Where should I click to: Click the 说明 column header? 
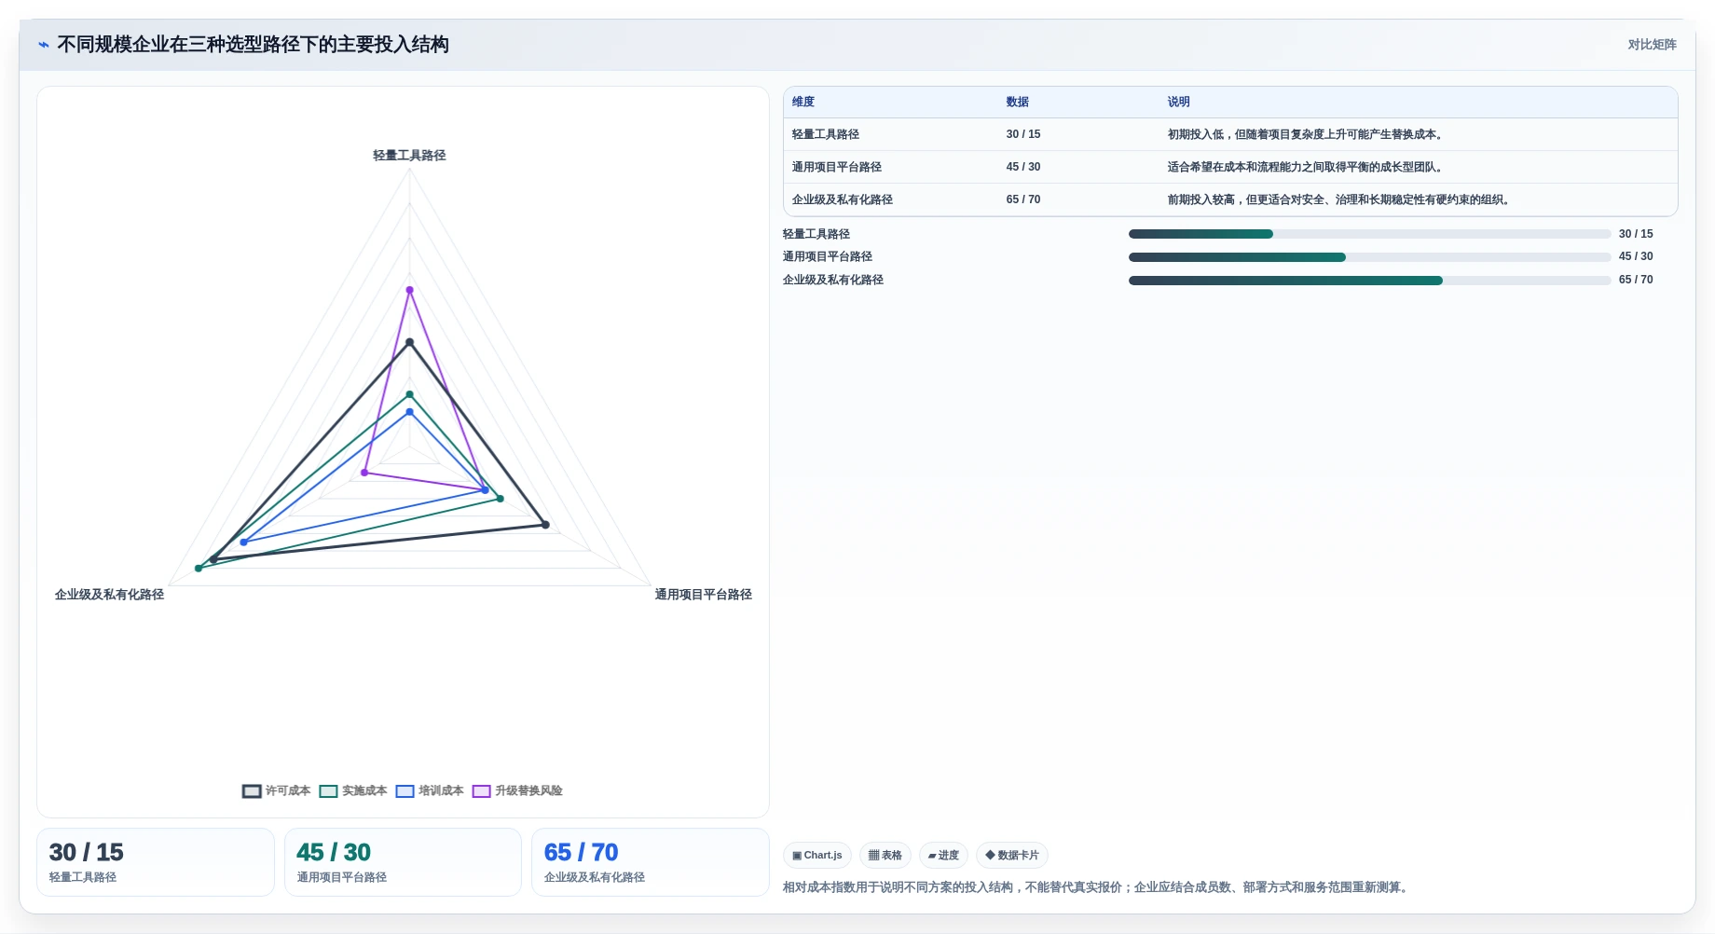click(1179, 102)
